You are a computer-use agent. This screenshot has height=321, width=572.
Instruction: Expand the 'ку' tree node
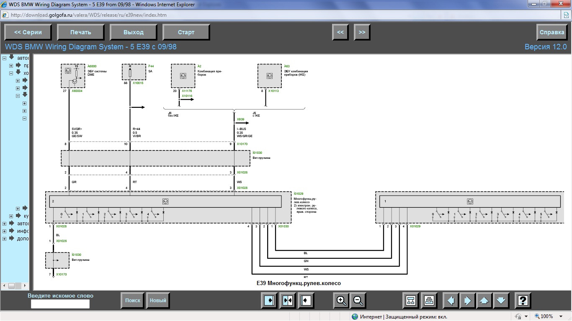(x=11, y=216)
